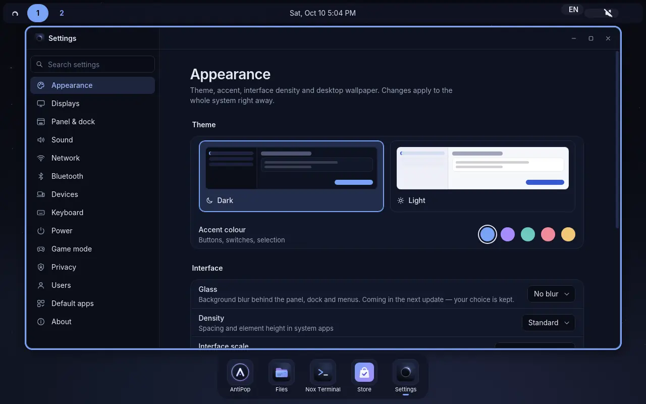
Task: Click the Appearance palette icon in sidebar
Action: click(x=41, y=85)
